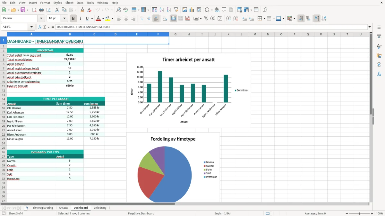
Task: Open Find & Replace
Action: pos(119,10)
